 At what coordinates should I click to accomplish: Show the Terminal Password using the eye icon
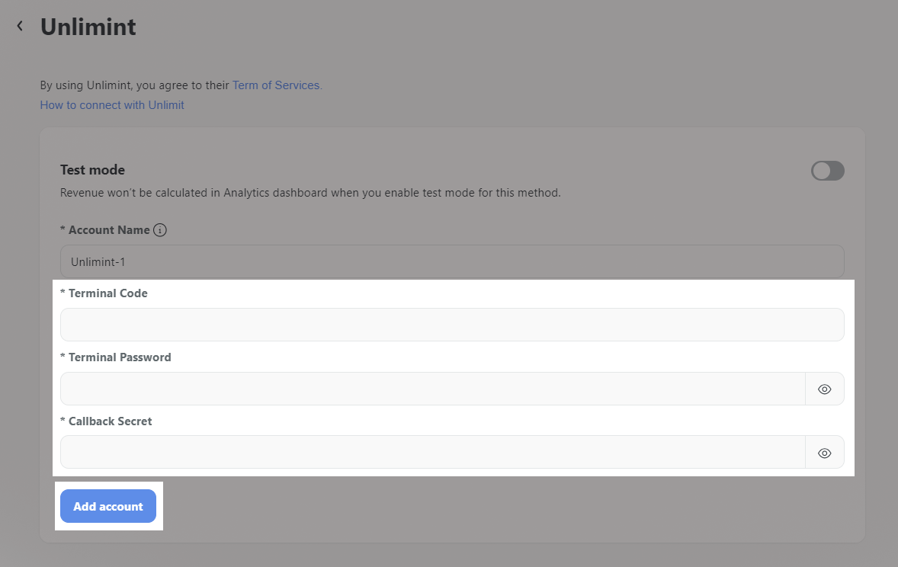coord(824,389)
